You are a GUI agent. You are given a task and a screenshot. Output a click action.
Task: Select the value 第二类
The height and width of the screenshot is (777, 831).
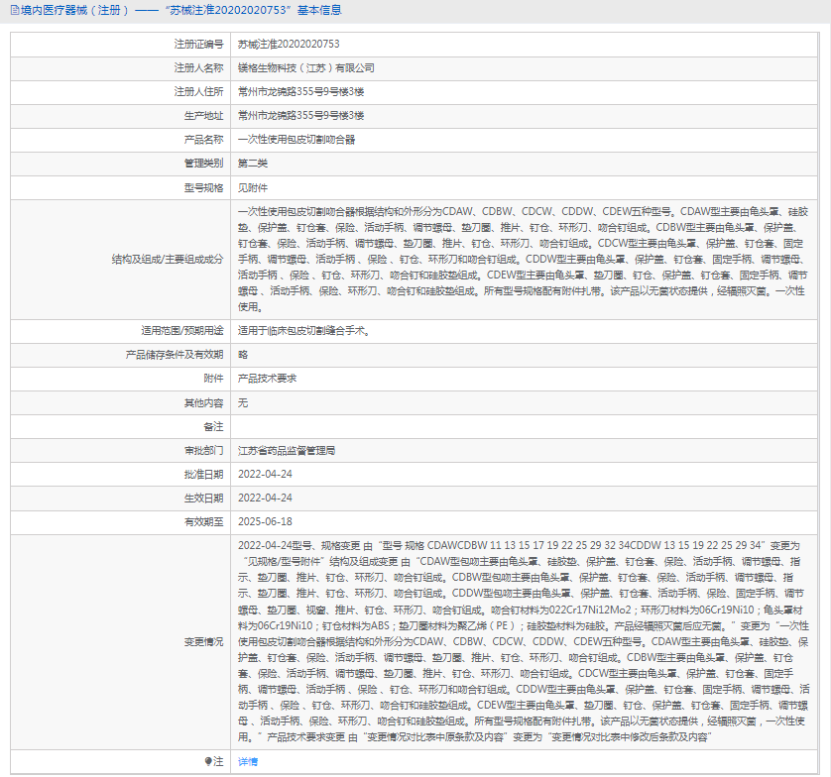[x=252, y=164]
